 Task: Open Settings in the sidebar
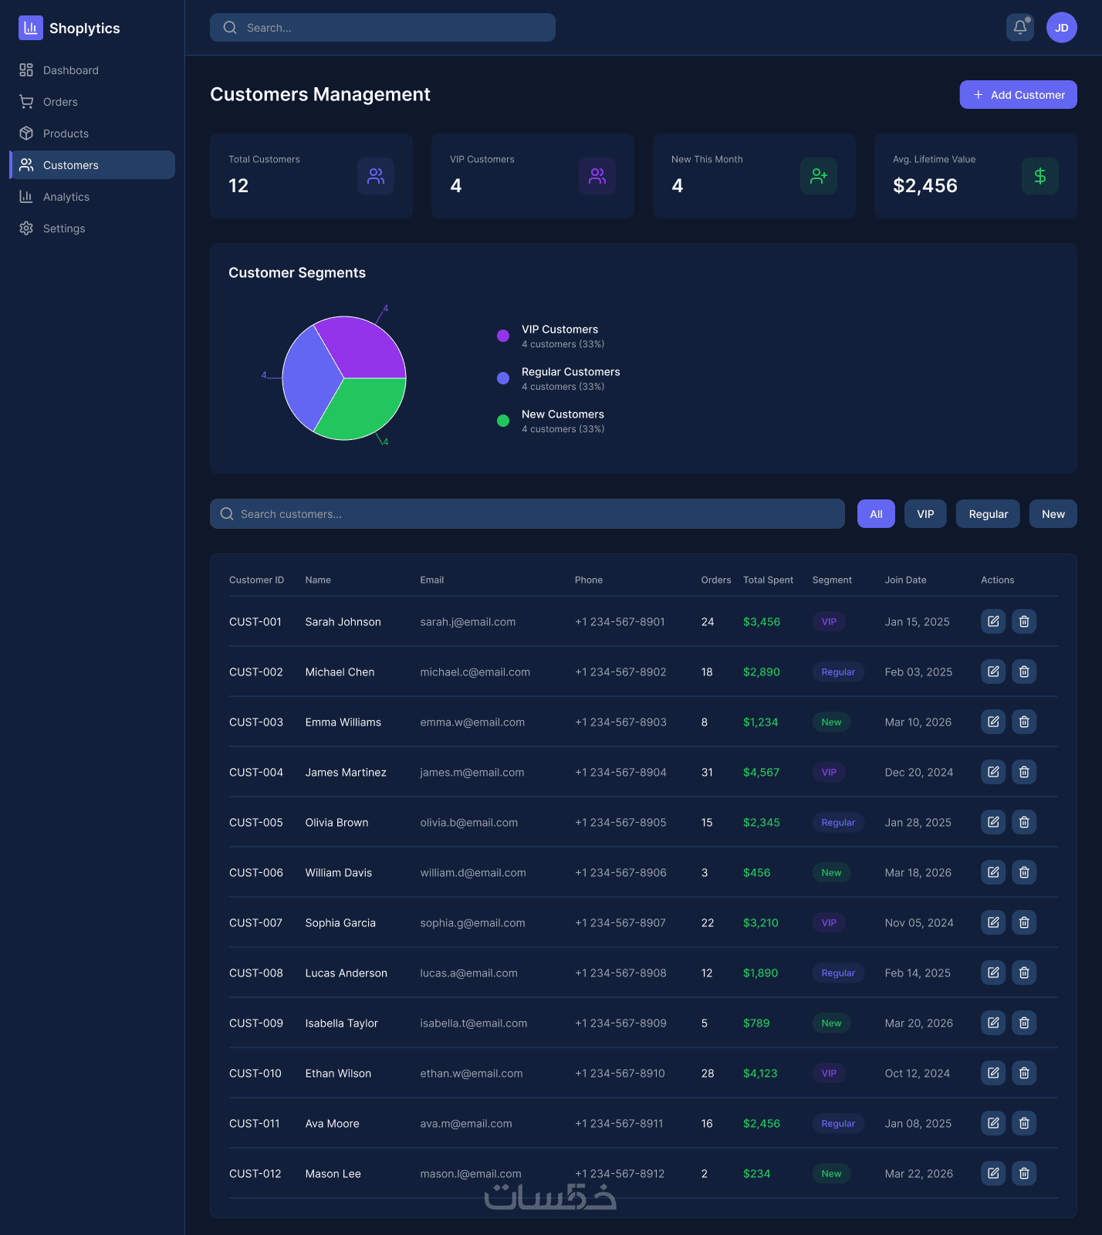(x=92, y=228)
